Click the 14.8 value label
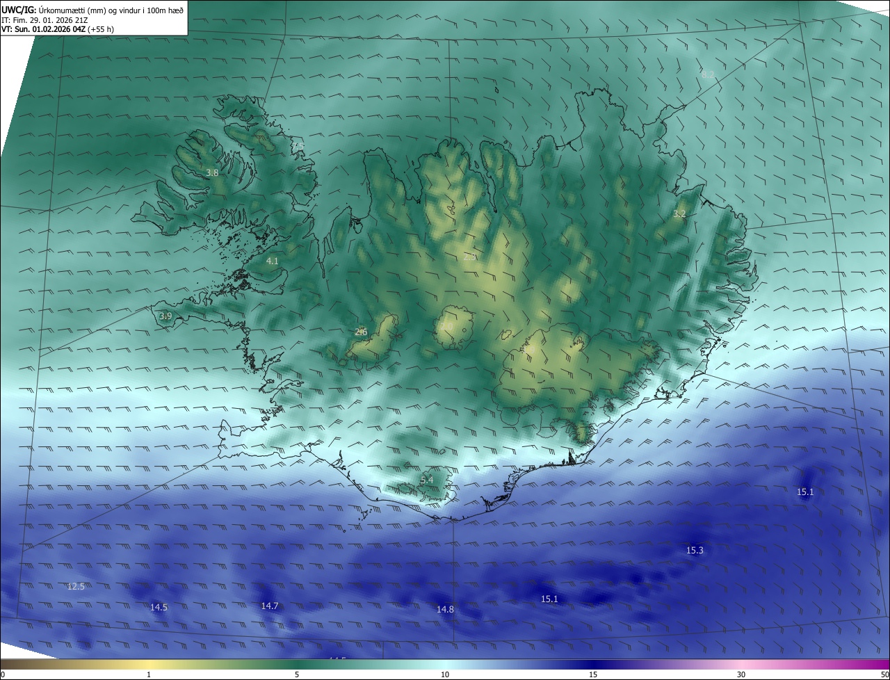Viewport: 890px width, 680px height. pyautogui.click(x=445, y=610)
